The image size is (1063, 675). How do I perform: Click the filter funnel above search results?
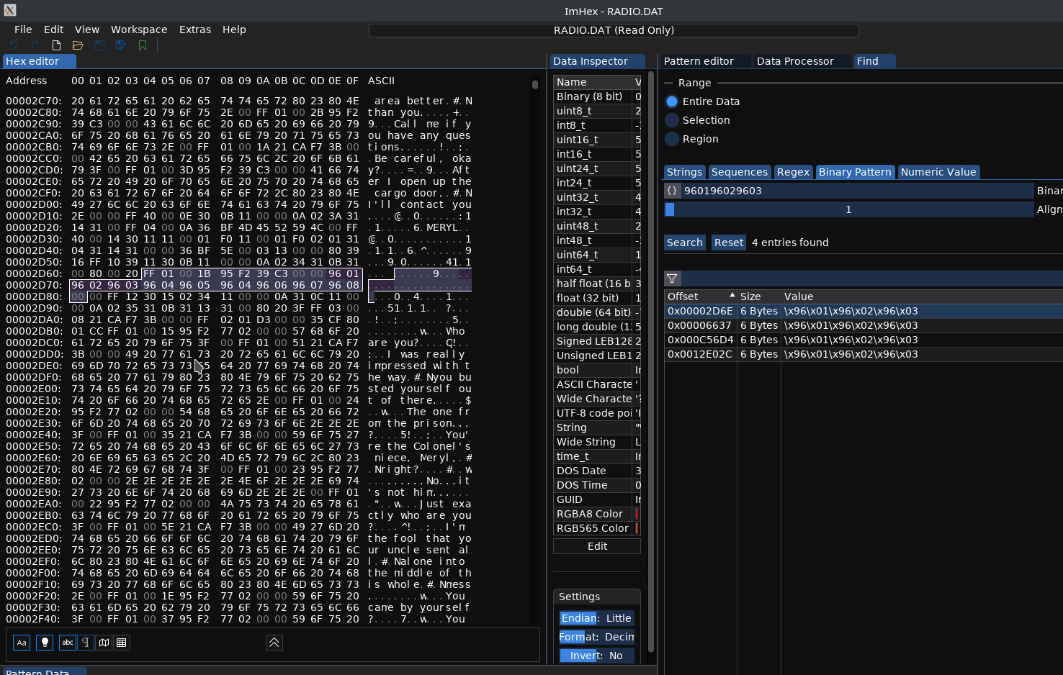(x=672, y=278)
